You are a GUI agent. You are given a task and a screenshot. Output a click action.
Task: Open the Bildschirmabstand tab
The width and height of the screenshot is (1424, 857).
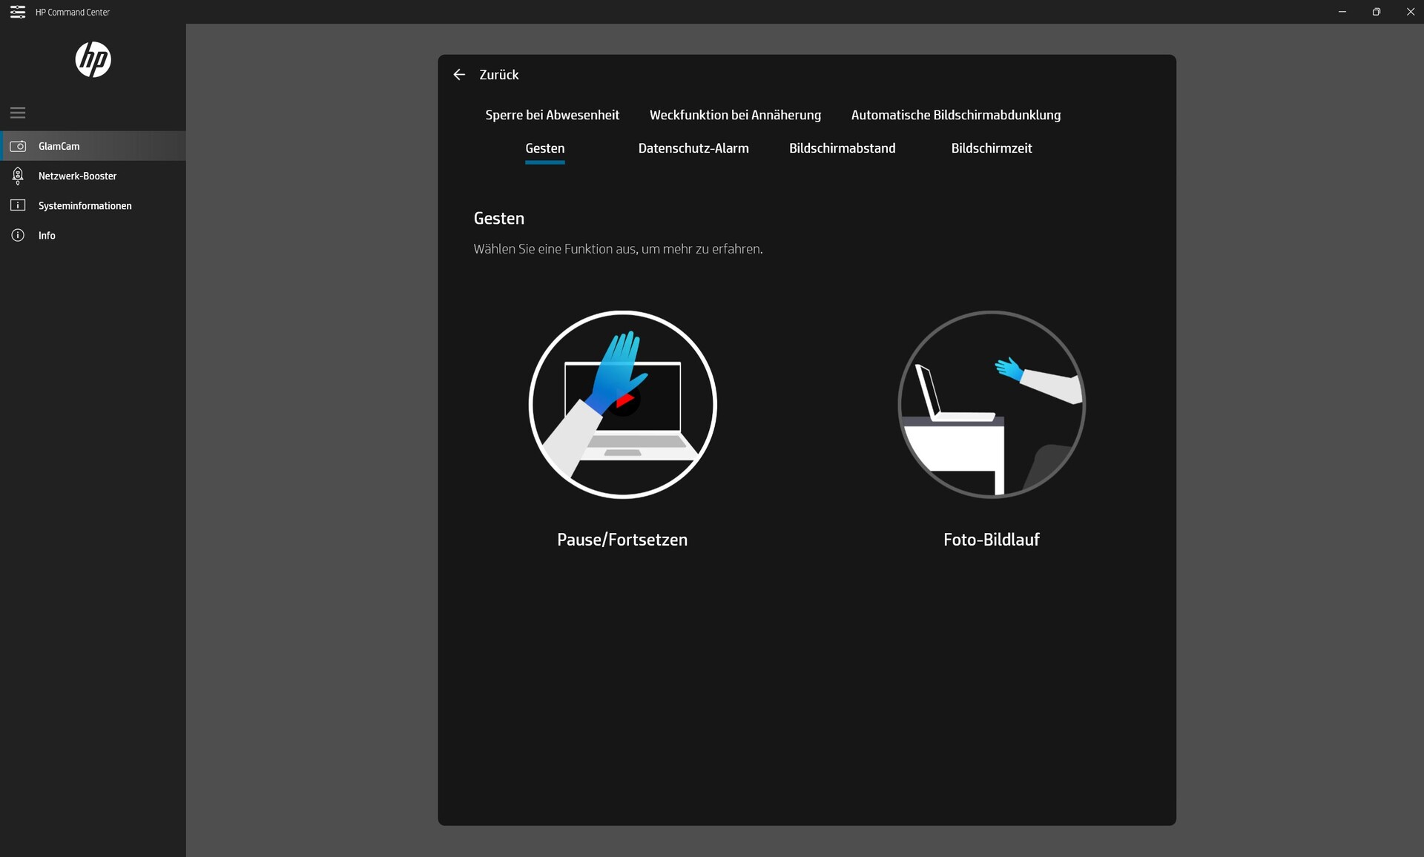tap(842, 148)
